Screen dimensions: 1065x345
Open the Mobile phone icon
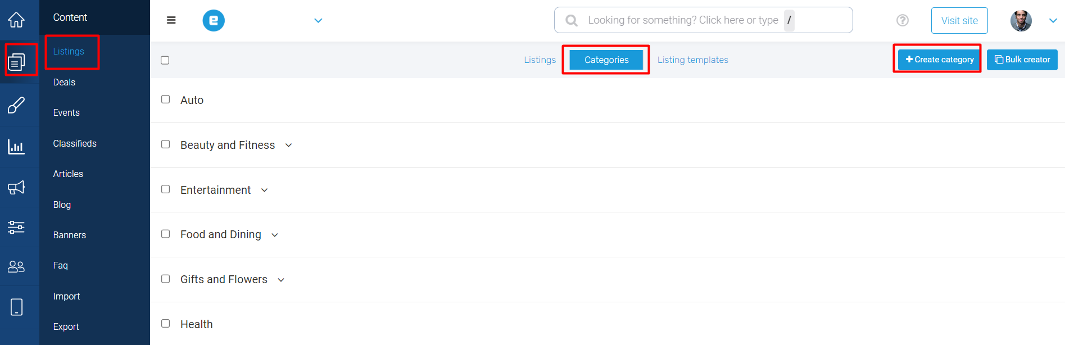(x=16, y=307)
